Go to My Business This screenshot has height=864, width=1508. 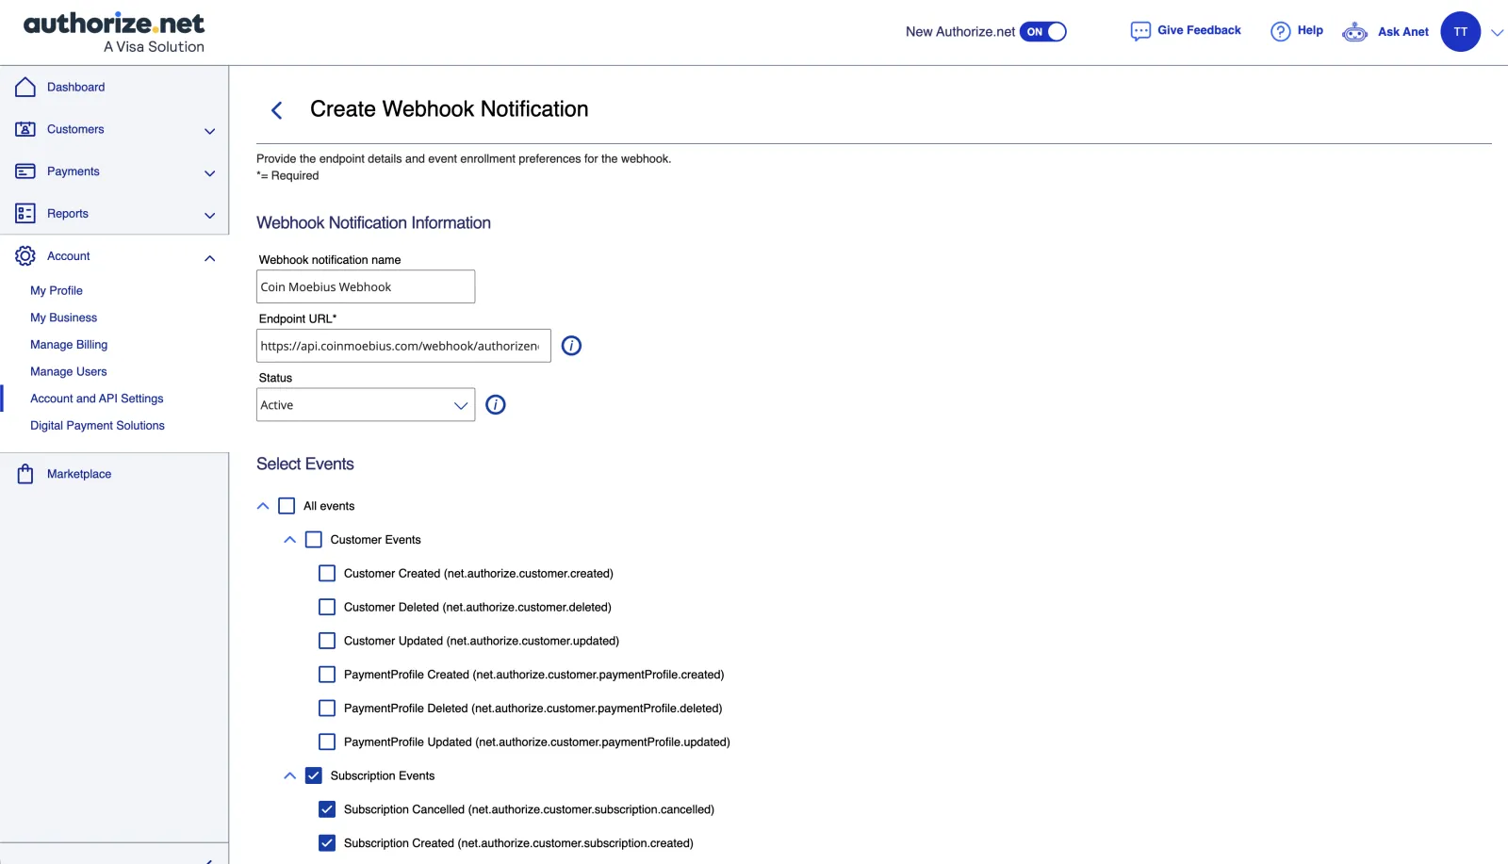point(64,318)
